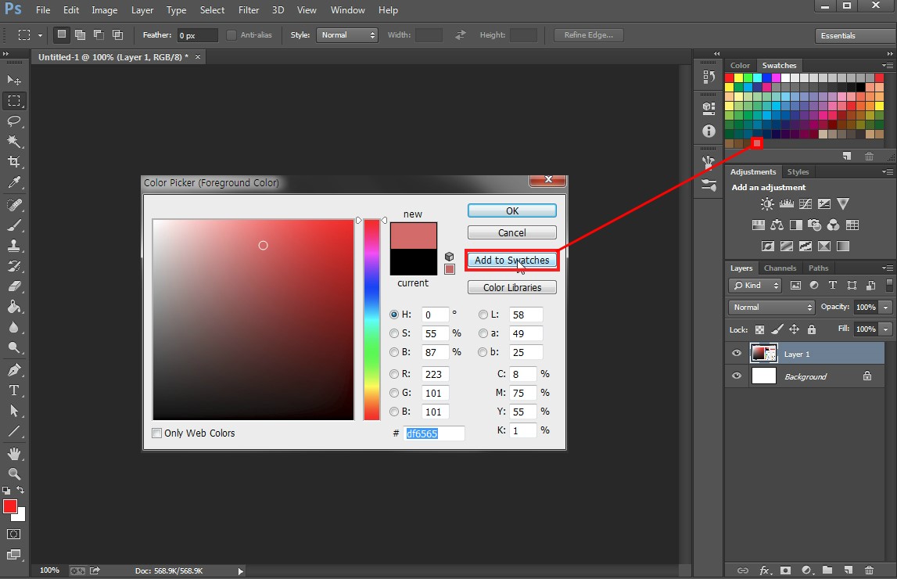
Task: Click Add to Swatches button
Action: [512, 260]
